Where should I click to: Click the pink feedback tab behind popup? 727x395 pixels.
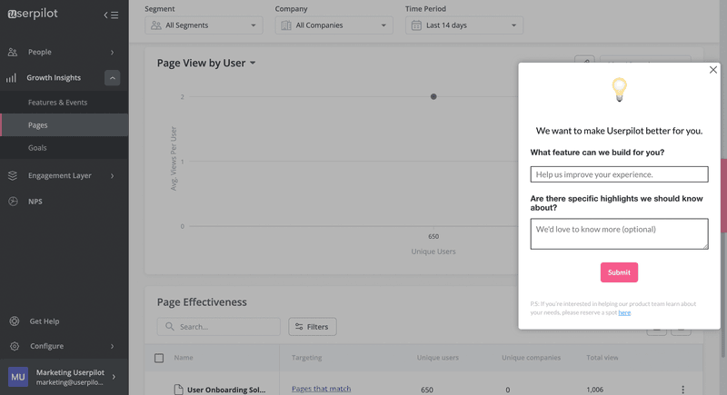(x=723, y=196)
